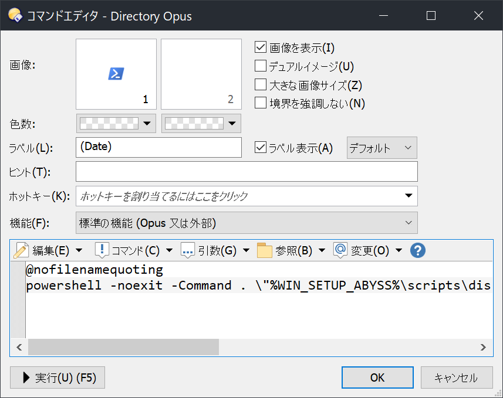This screenshot has height=398, width=503.
Task: Enable the 大きな画像サイズ(Z) checkbox
Action: pos(261,84)
